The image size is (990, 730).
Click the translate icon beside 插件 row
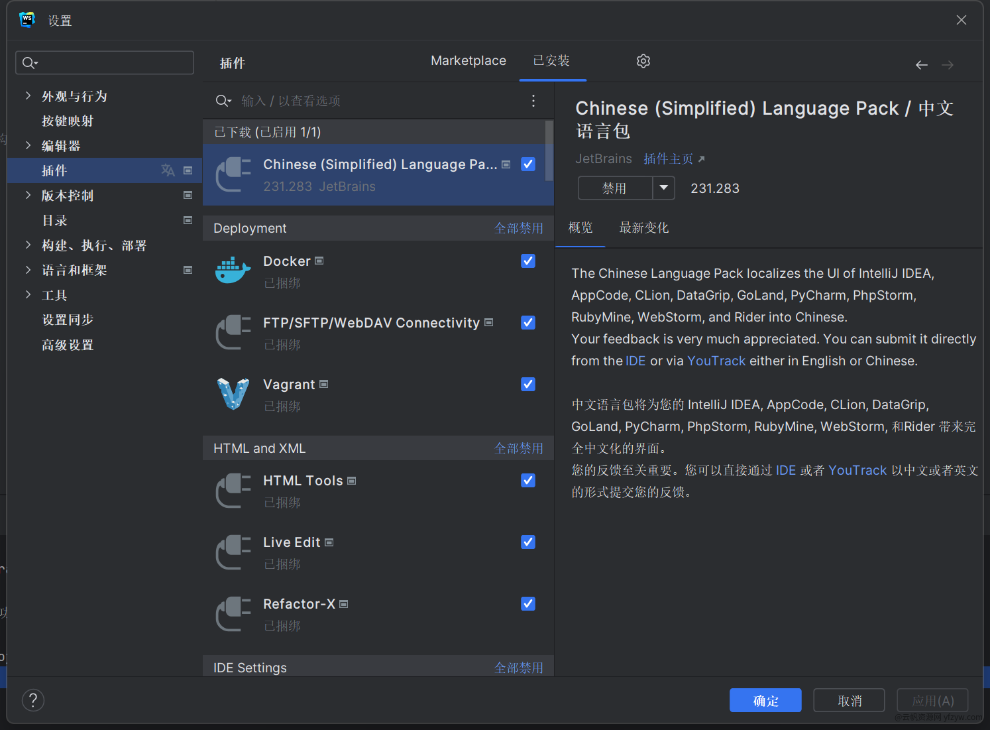(x=168, y=170)
